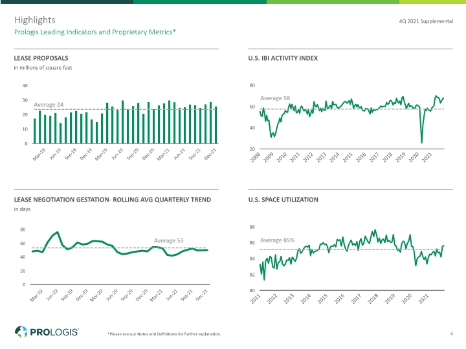Viewport: 466px width, 349px height.
Task: Select the Lease Negotiation Gestation chart title
Action: click(113, 200)
